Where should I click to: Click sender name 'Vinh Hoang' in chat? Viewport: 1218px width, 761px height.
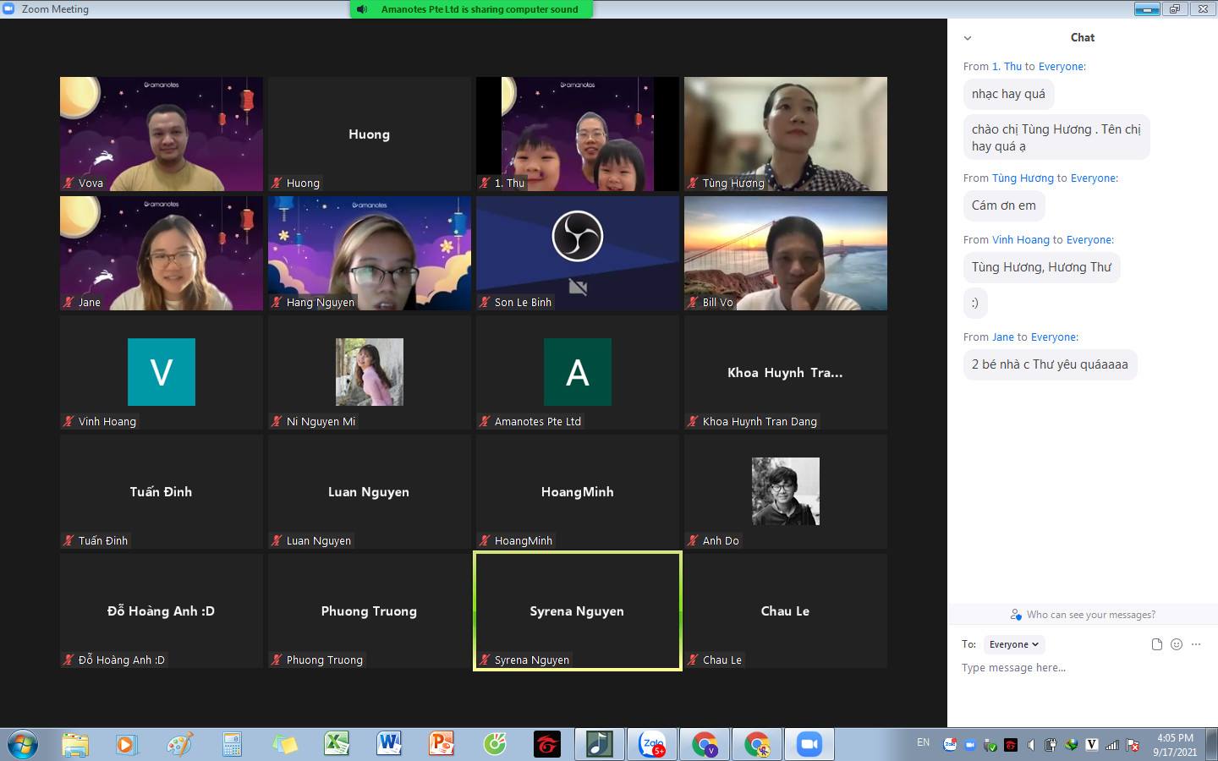[x=1020, y=239]
